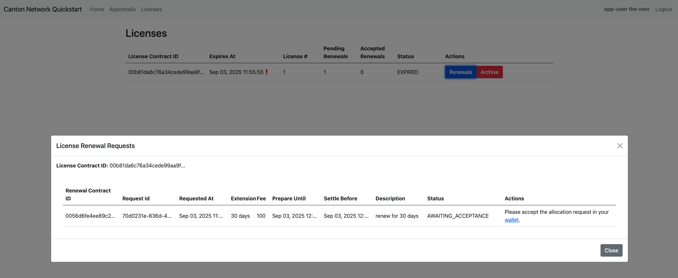Click the Request Id 70d0231e-836d-4 cell
The height and width of the screenshot is (278, 678).
pos(147,216)
